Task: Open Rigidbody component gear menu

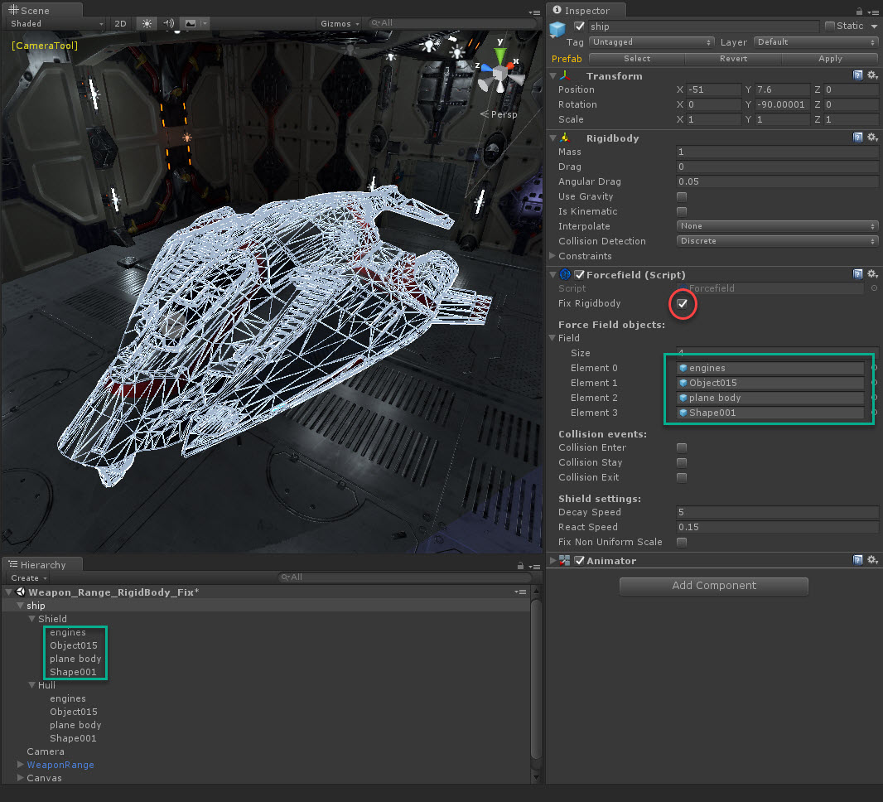Action: click(x=872, y=138)
